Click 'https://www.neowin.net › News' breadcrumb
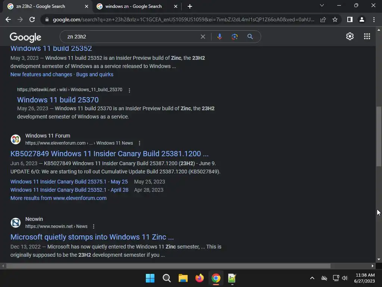The height and width of the screenshot is (287, 382). pyautogui.click(x=56, y=226)
